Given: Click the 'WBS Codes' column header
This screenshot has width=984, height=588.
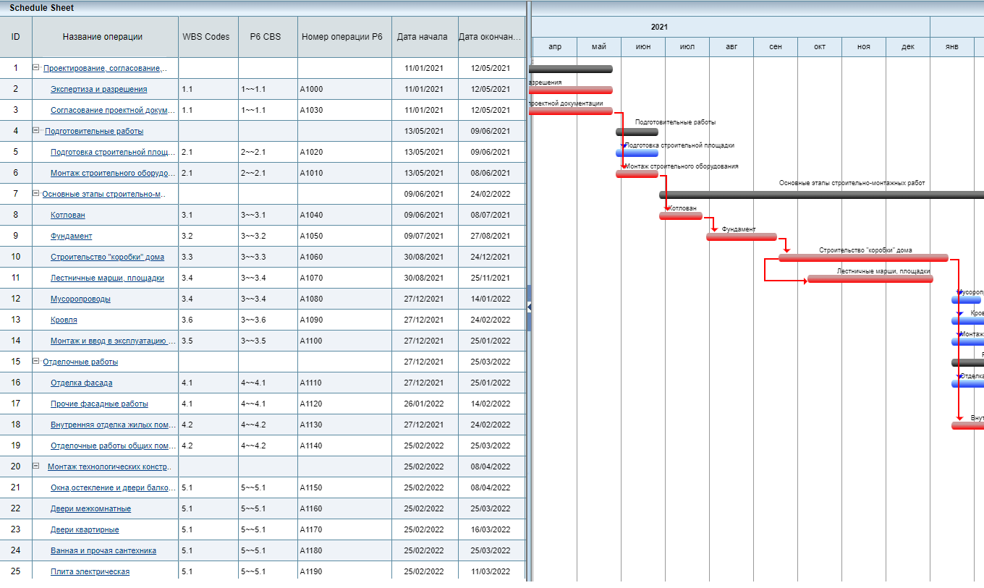Looking at the screenshot, I should click(205, 37).
